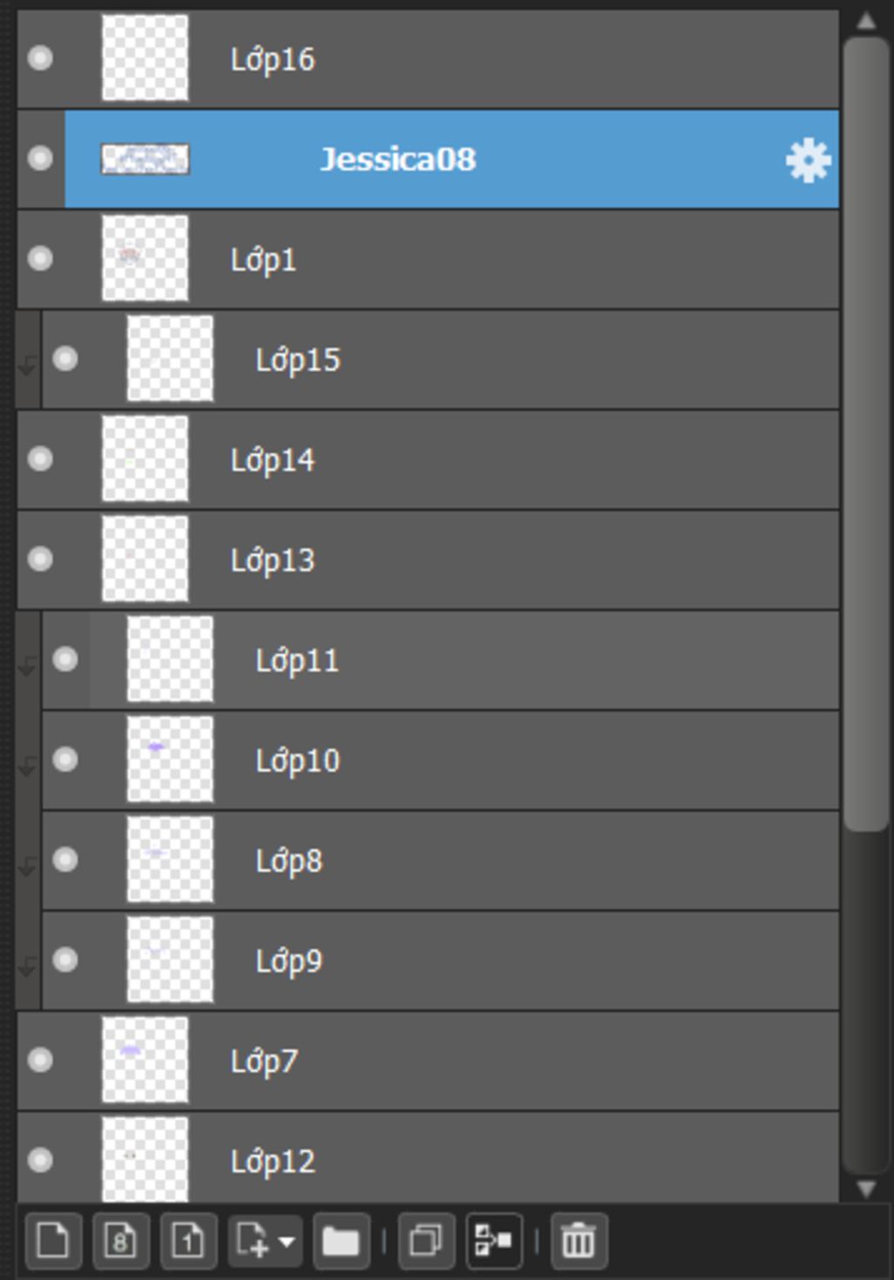894x1280 pixels.
Task: Delete layer with trash icon
Action: [x=579, y=1240]
